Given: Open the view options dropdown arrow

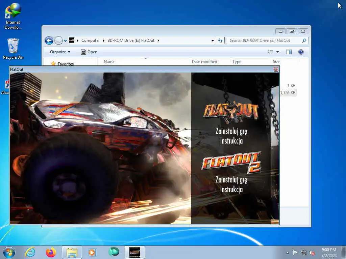Looking at the screenshot, I should (278, 52).
